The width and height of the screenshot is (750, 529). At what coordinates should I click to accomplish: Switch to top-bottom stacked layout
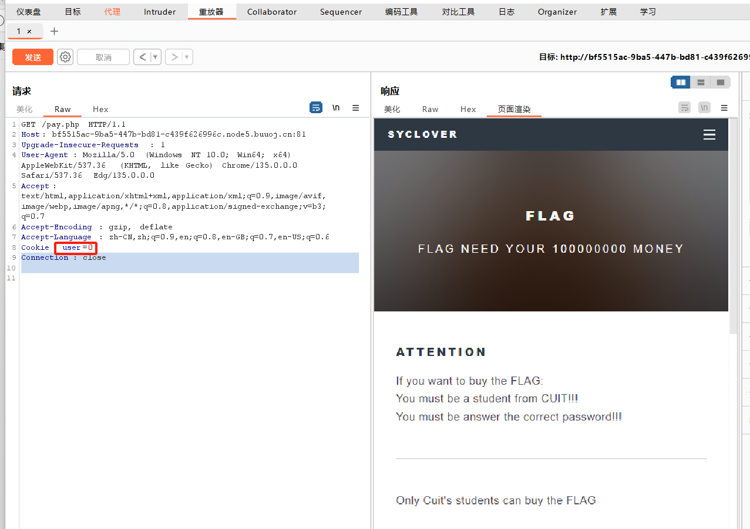pos(701,83)
